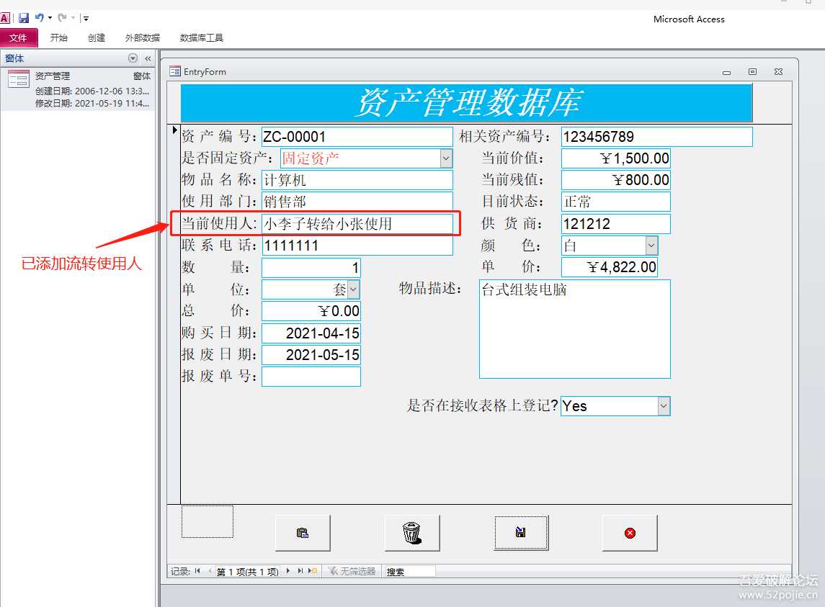825x607 pixels.
Task: Click the 物品名称 field 计算机
Action: [x=357, y=181]
